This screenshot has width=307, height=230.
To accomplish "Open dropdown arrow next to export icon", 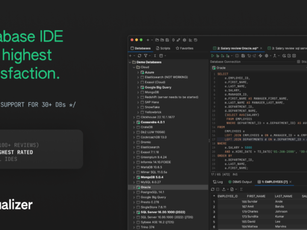I will [x=228, y=189].
